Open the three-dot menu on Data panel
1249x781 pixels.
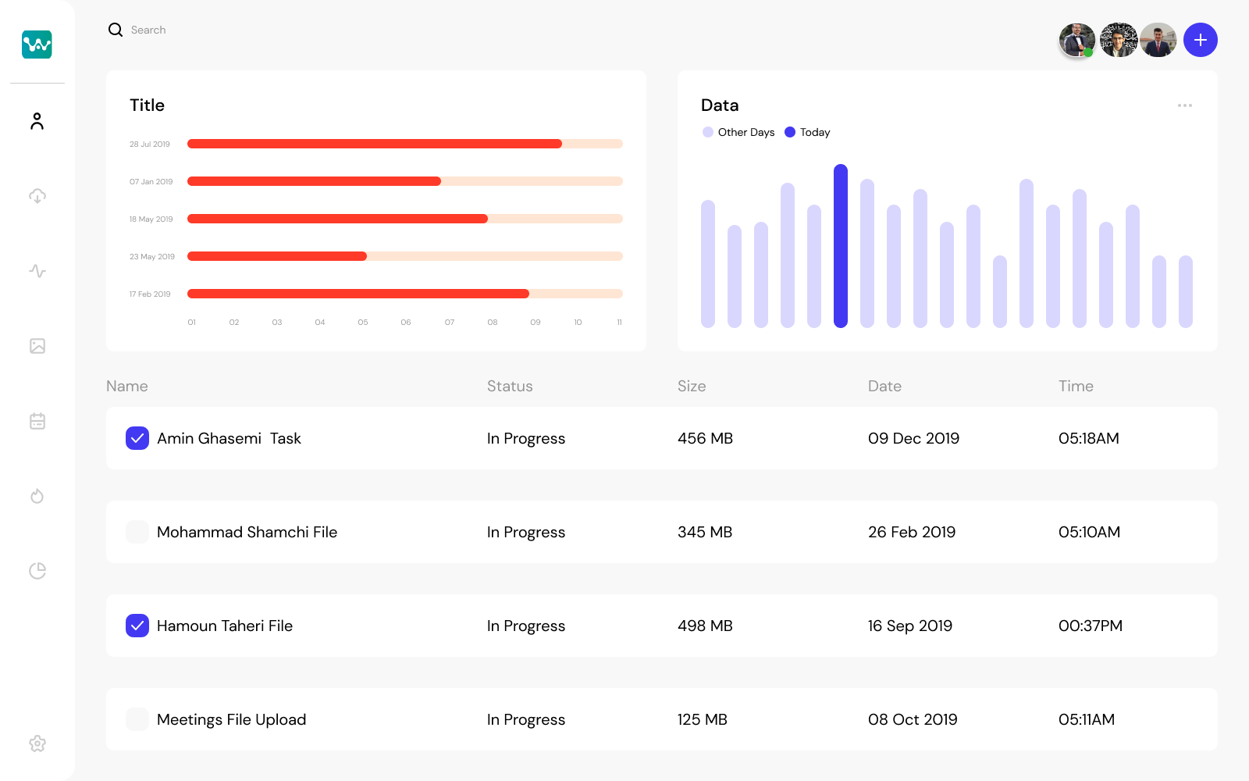click(x=1185, y=105)
